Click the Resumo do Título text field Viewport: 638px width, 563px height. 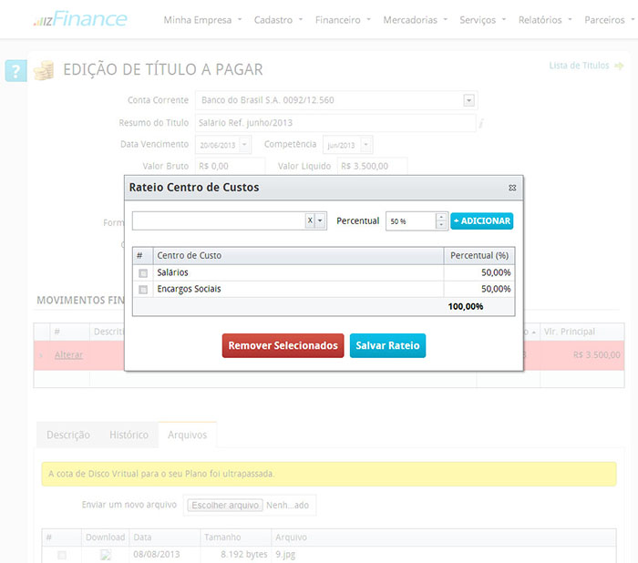(x=335, y=123)
